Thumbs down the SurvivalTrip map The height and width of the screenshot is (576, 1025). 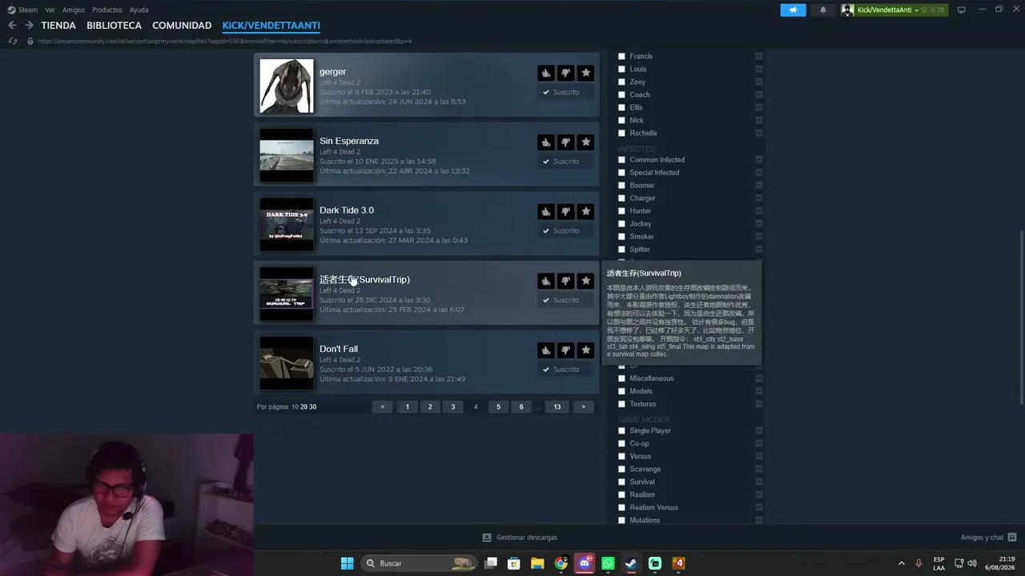[565, 281]
